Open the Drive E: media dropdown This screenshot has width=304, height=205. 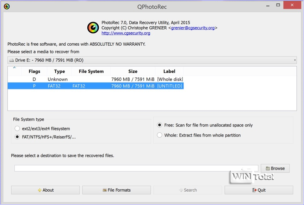point(152,60)
